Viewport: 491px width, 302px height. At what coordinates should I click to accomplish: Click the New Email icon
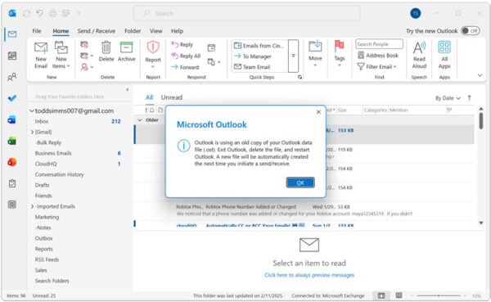[x=41, y=48]
